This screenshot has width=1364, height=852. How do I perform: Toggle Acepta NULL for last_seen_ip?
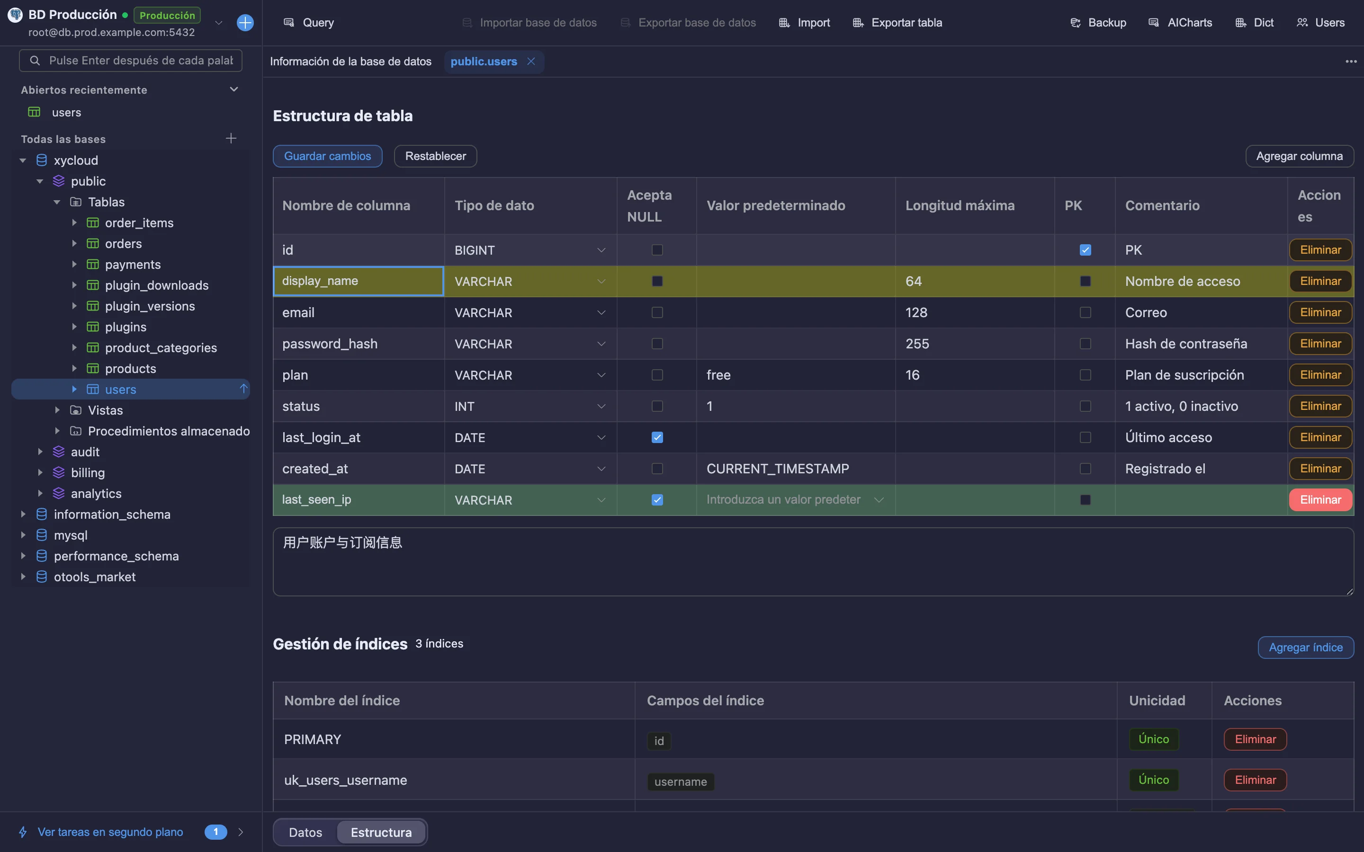[657, 500]
